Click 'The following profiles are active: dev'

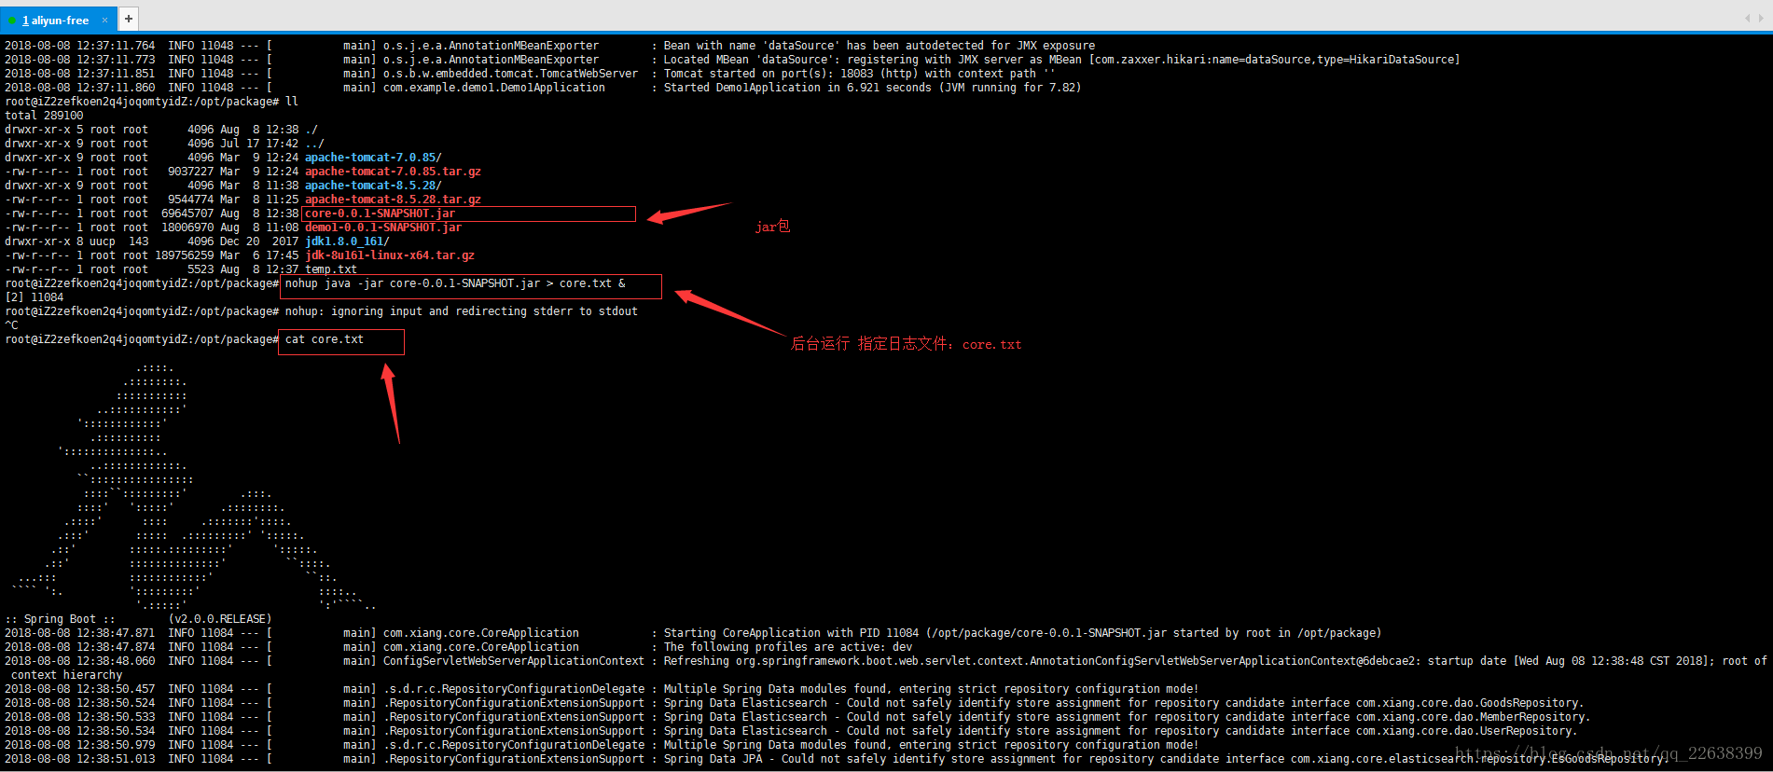pos(788,647)
